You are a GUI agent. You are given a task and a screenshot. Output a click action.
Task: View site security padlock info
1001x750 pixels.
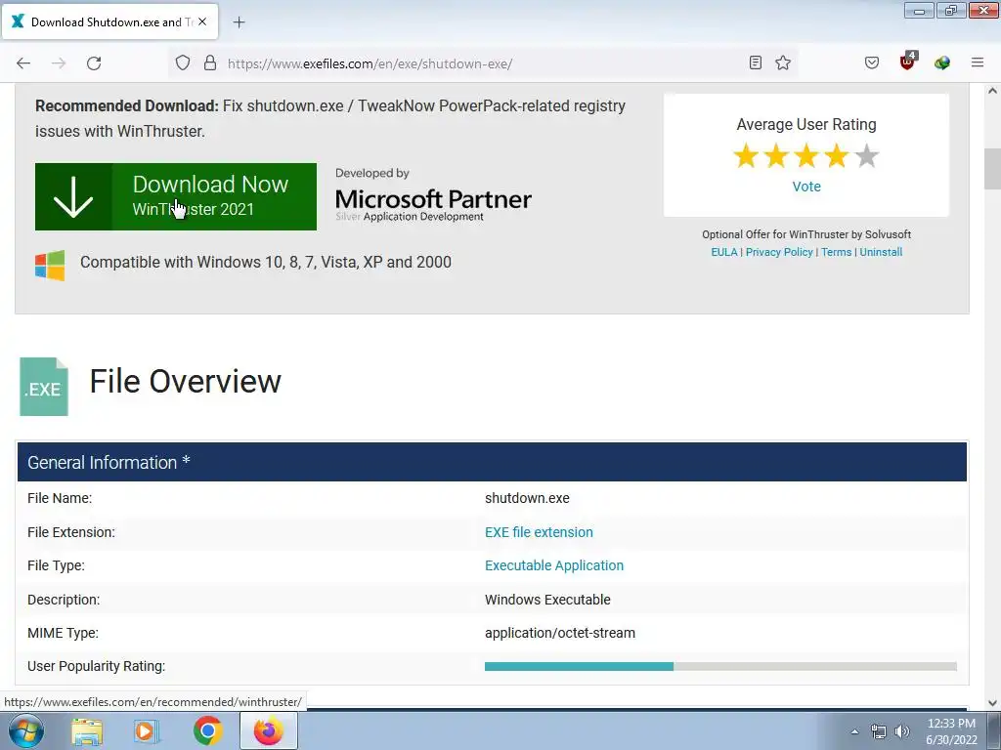click(x=210, y=63)
